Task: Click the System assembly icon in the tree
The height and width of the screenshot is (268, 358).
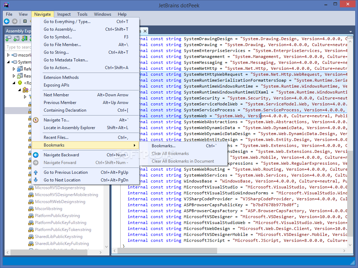Action: click(x=14, y=62)
